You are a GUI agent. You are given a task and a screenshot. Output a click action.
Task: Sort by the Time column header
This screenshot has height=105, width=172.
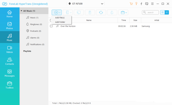(x=124, y=20)
